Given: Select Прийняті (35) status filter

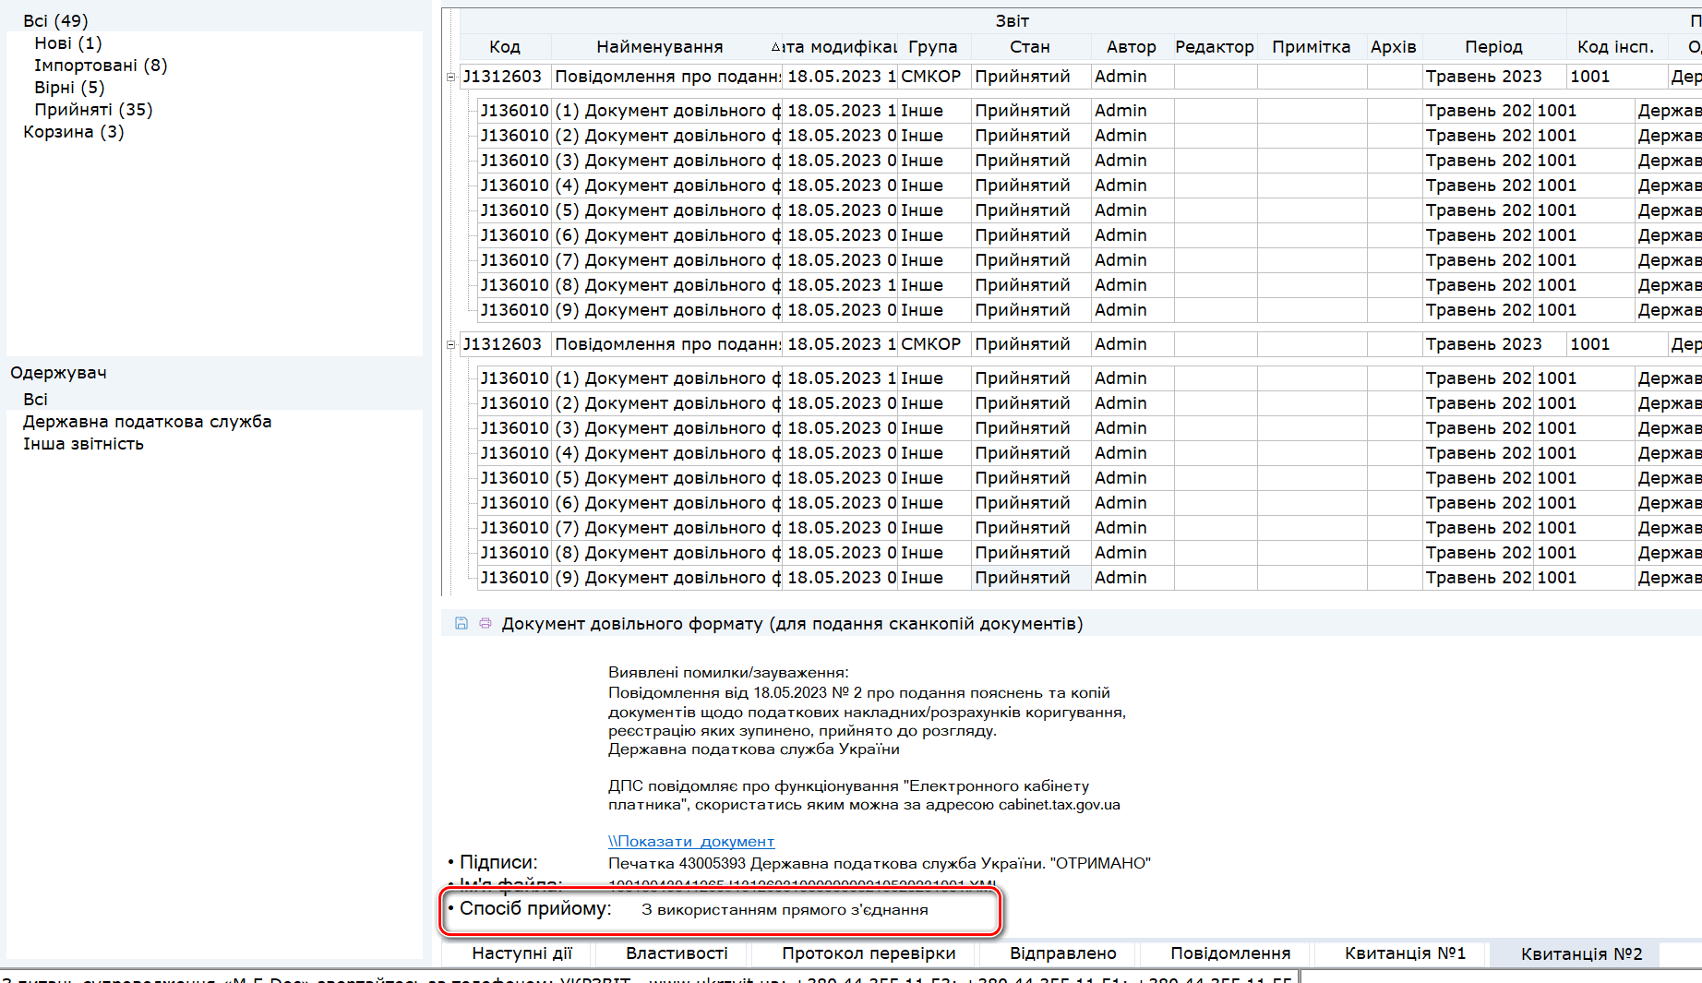Looking at the screenshot, I should (93, 110).
